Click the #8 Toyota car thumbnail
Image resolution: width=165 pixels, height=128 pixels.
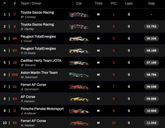[x=79, y=27]
